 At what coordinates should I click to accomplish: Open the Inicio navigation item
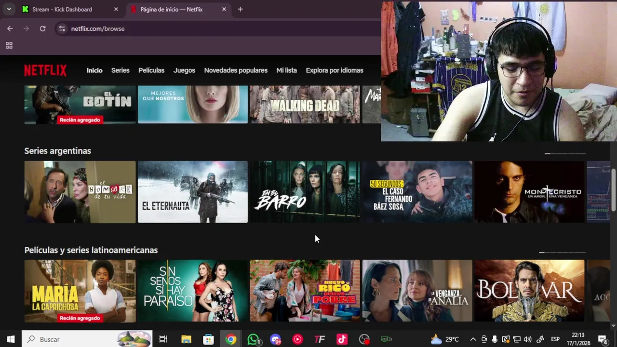coord(94,70)
